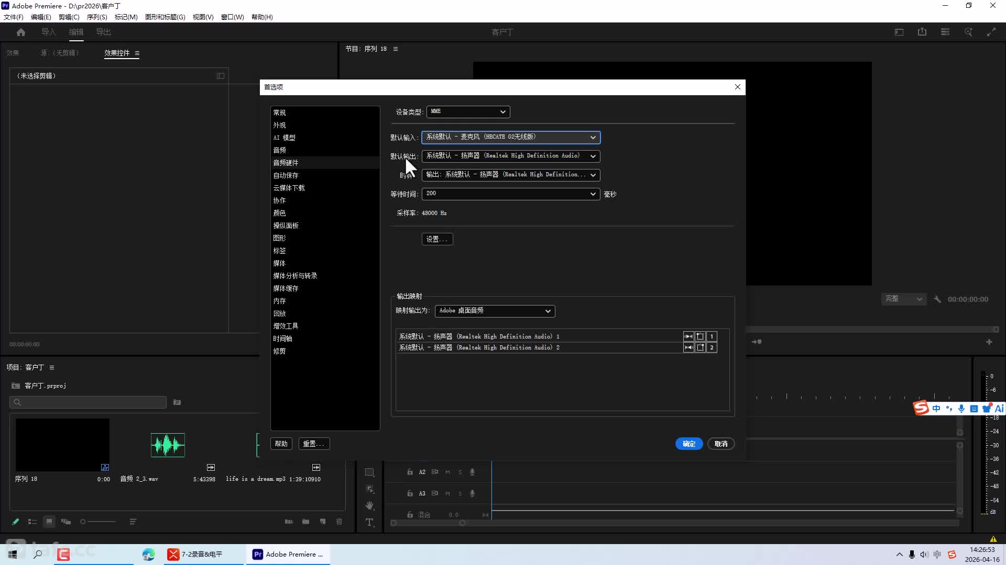This screenshot has height=565, width=1006.
Task: Open the Effect Controls panel menu
Action: [x=137, y=53]
